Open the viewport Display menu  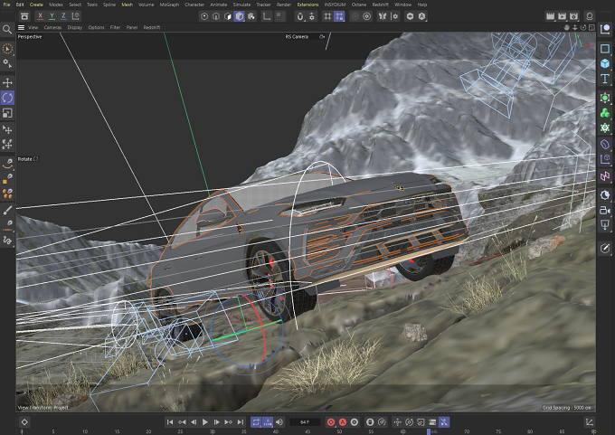[74, 27]
